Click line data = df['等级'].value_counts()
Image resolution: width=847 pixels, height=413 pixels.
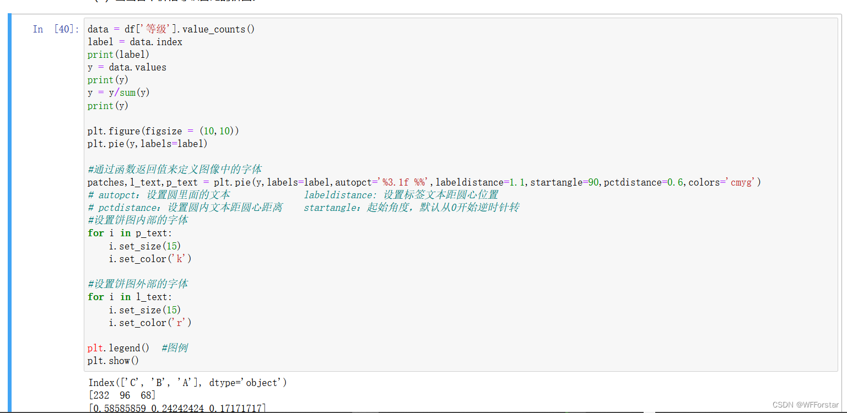click(171, 29)
